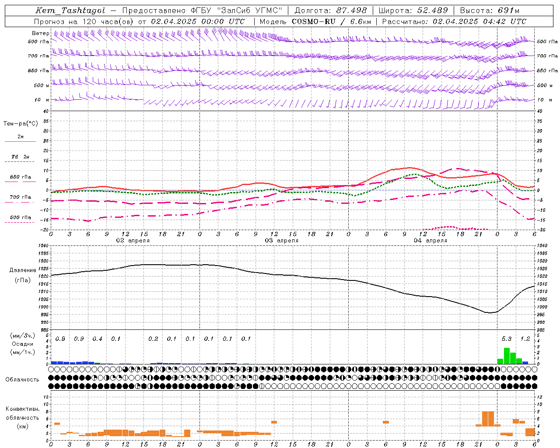Select the Прогноз на 120 часа(ов) text

click(84, 21)
